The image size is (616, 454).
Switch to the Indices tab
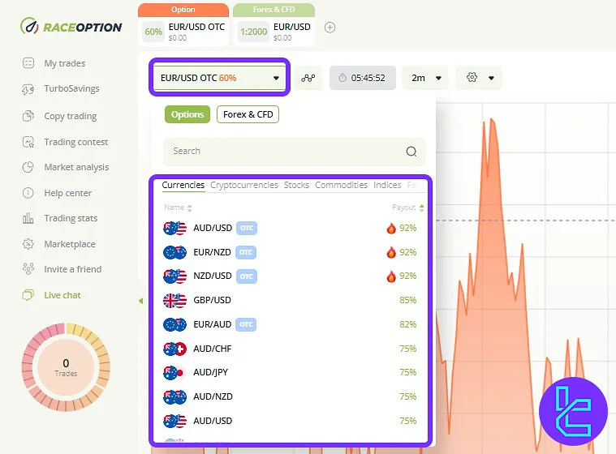387,185
